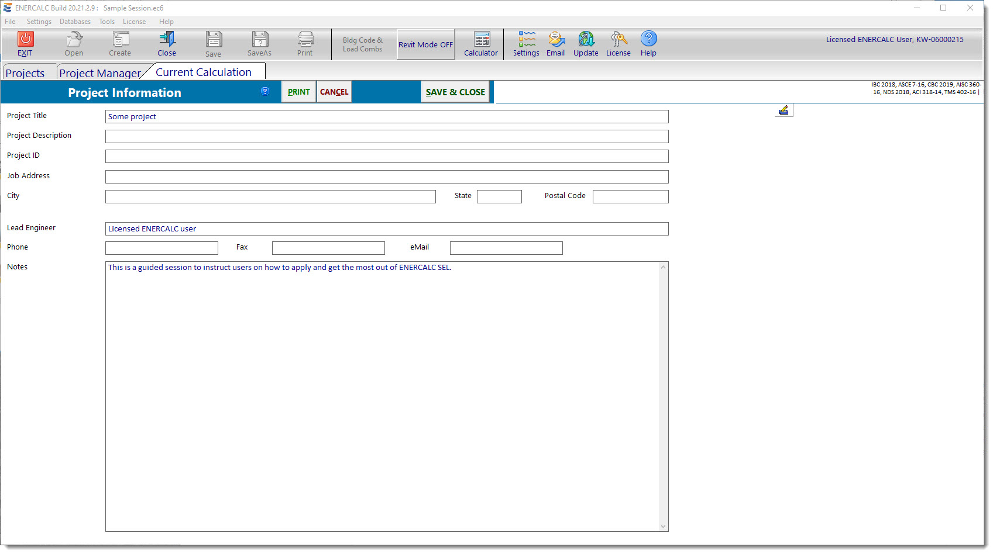Click the Email toolbar icon
Image resolution: width=993 pixels, height=554 pixels.
point(556,39)
